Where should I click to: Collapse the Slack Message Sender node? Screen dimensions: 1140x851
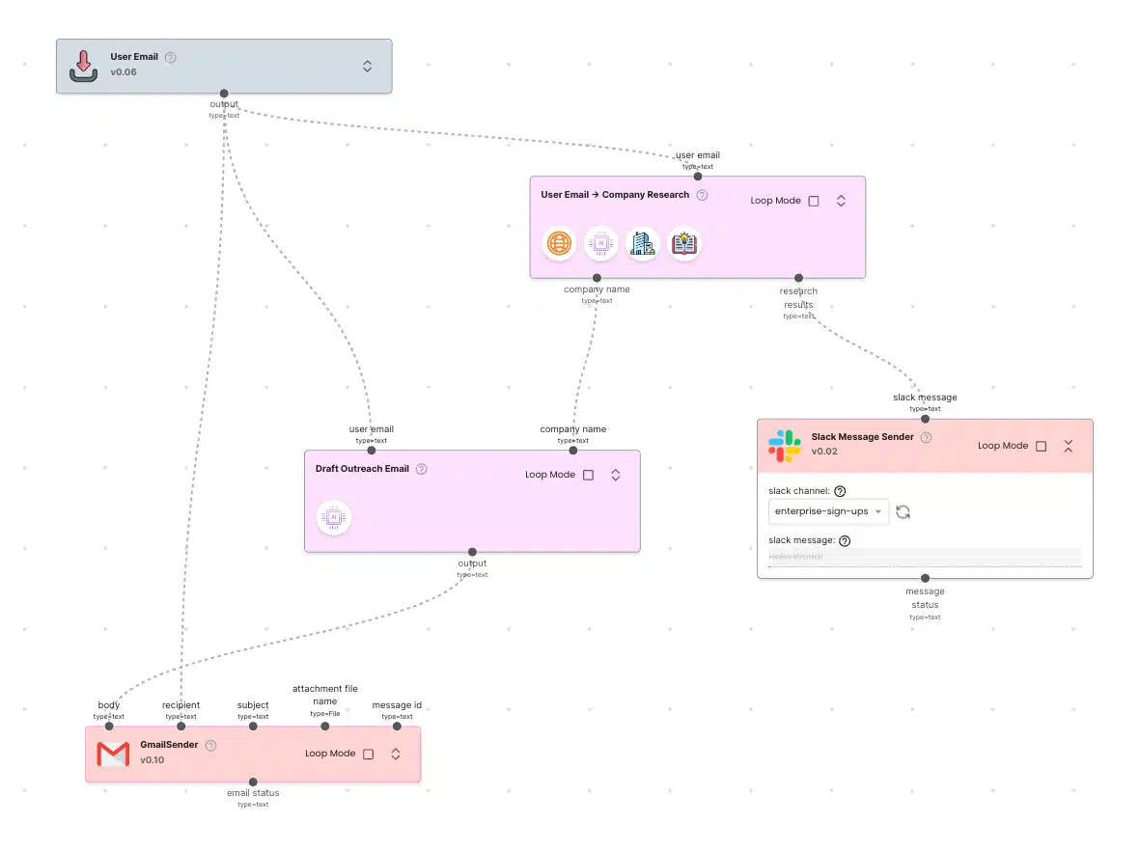point(1068,446)
